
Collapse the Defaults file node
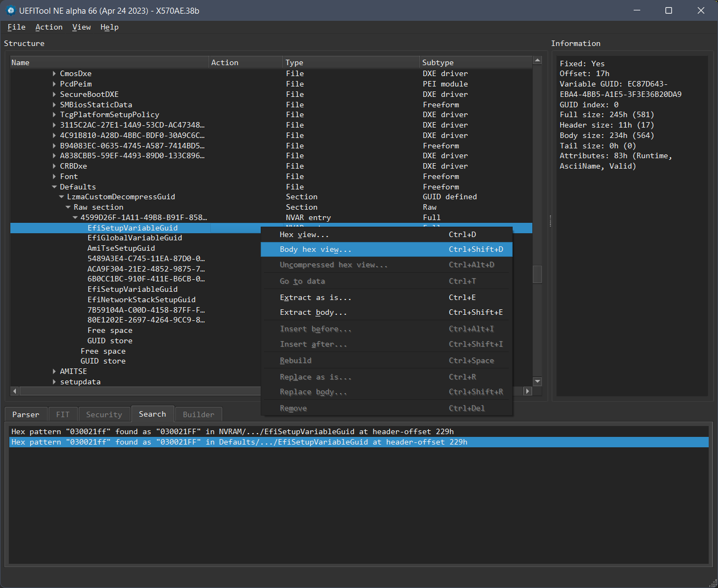(x=54, y=187)
